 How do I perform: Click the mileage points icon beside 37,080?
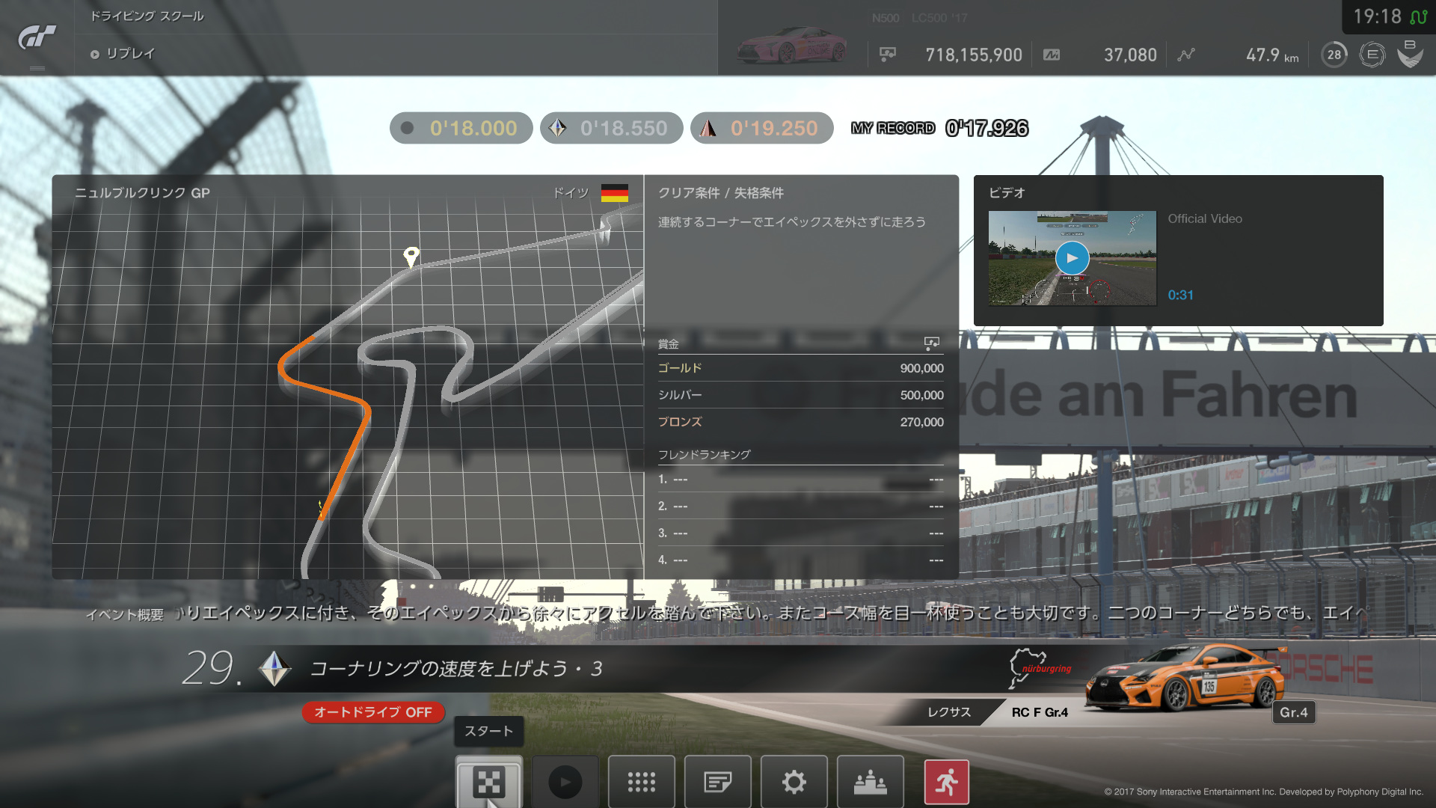tap(1052, 55)
